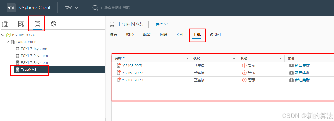334x121 pixels.
Task: Click the vCenter icon beside 192.168.20.70
Action: pos(9,35)
